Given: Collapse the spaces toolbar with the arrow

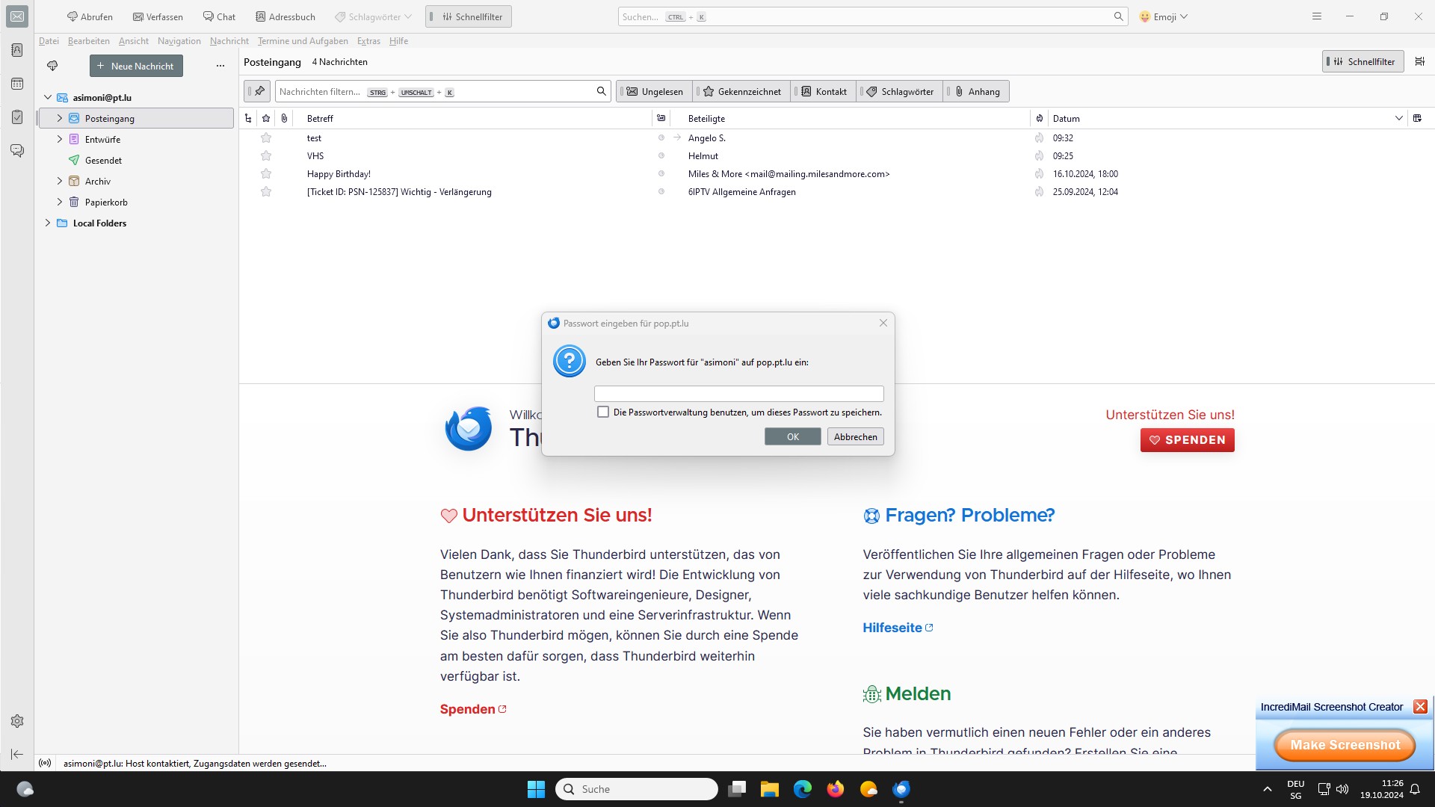Looking at the screenshot, I should click(17, 754).
